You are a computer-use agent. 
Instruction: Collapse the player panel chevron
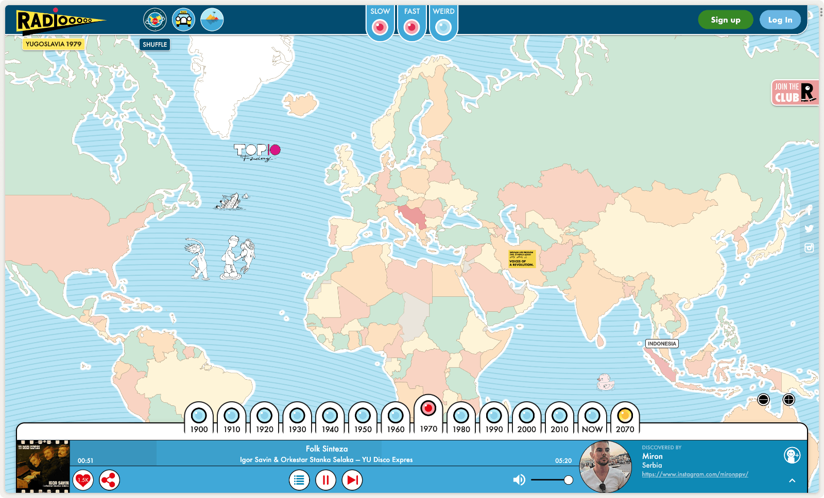792,481
